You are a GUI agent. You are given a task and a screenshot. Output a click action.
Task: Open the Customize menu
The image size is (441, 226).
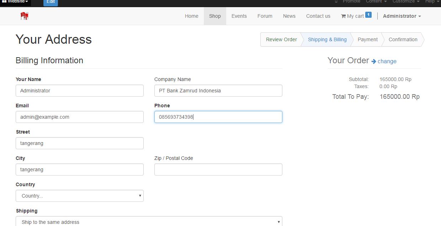click(x=406, y=2)
